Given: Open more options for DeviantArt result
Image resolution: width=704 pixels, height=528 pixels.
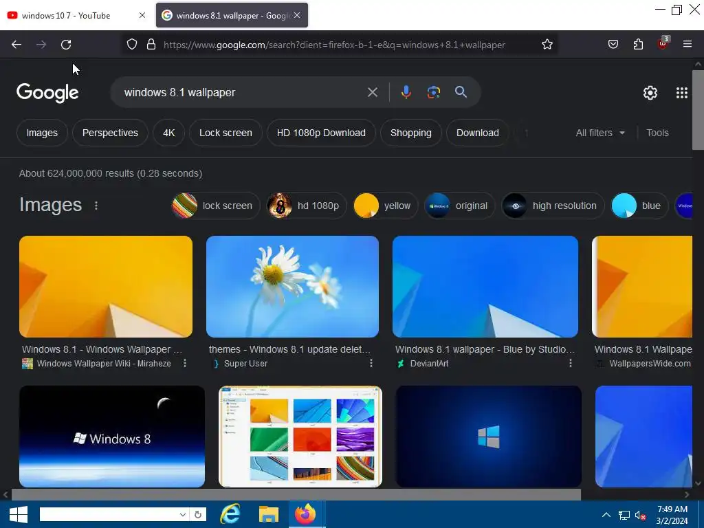Looking at the screenshot, I should [x=571, y=363].
